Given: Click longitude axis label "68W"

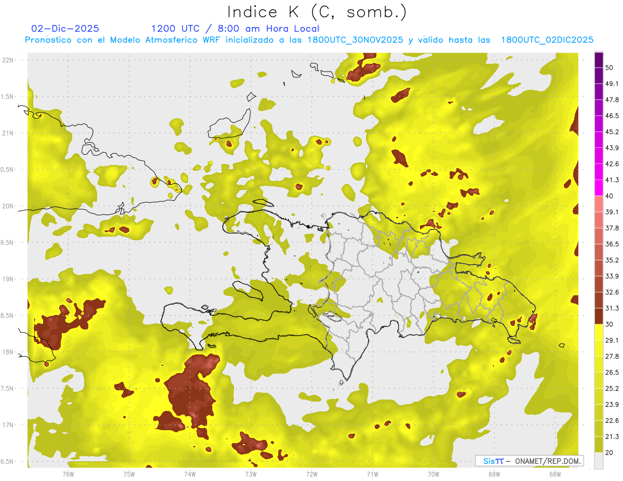Looking at the screenshot, I should [x=554, y=474].
